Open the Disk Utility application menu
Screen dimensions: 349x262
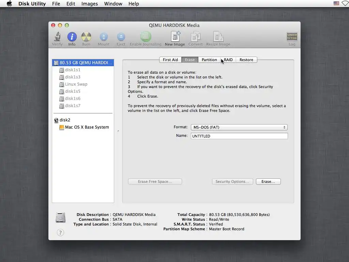point(32,3)
